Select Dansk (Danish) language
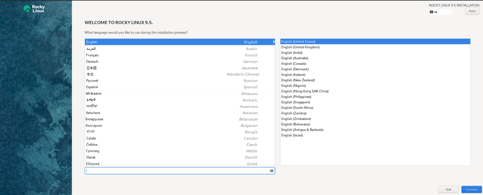Viewport: 483px width, 195px height. coord(180,157)
